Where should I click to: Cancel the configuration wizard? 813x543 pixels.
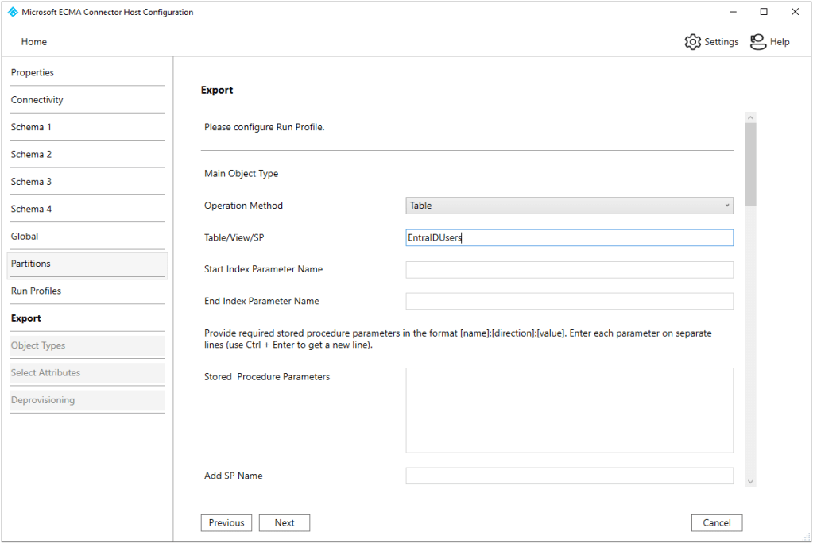[x=716, y=523]
